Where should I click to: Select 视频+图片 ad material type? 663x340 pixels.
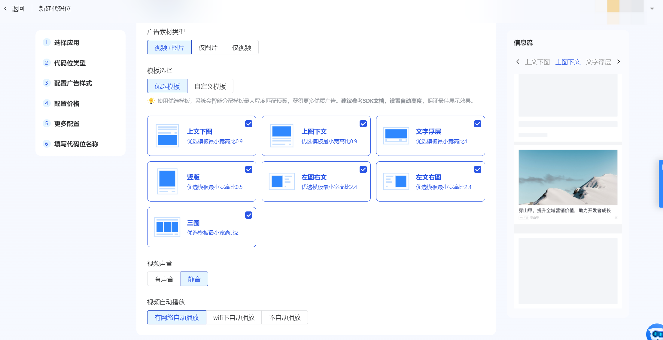(x=169, y=47)
